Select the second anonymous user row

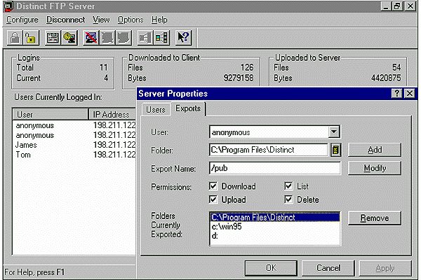(74, 135)
